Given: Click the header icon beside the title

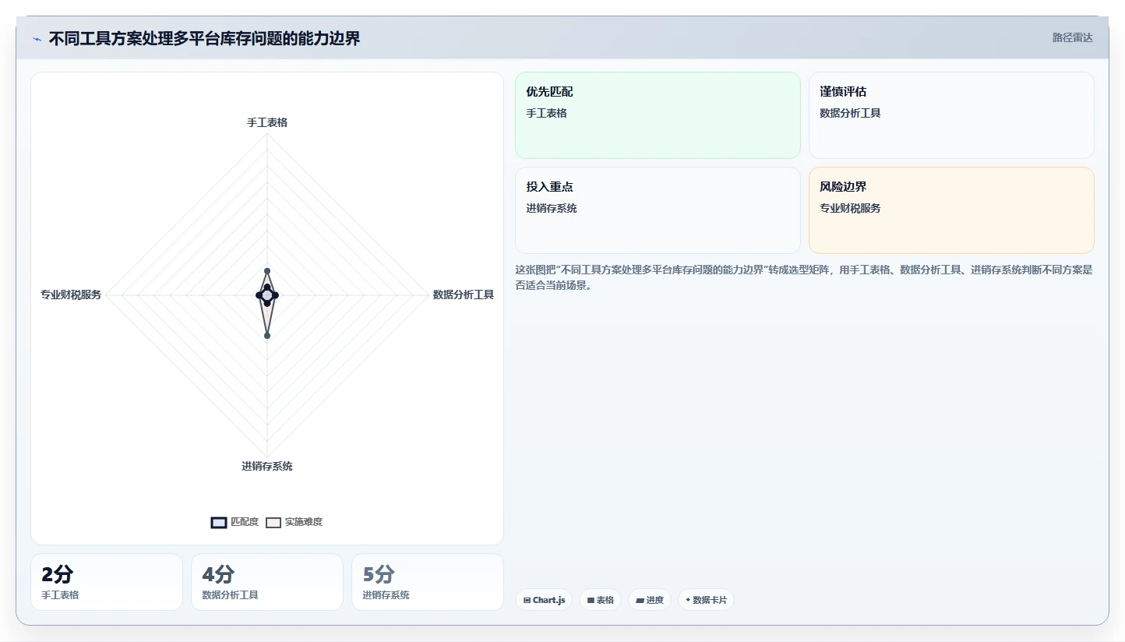Looking at the screenshot, I should [x=37, y=39].
